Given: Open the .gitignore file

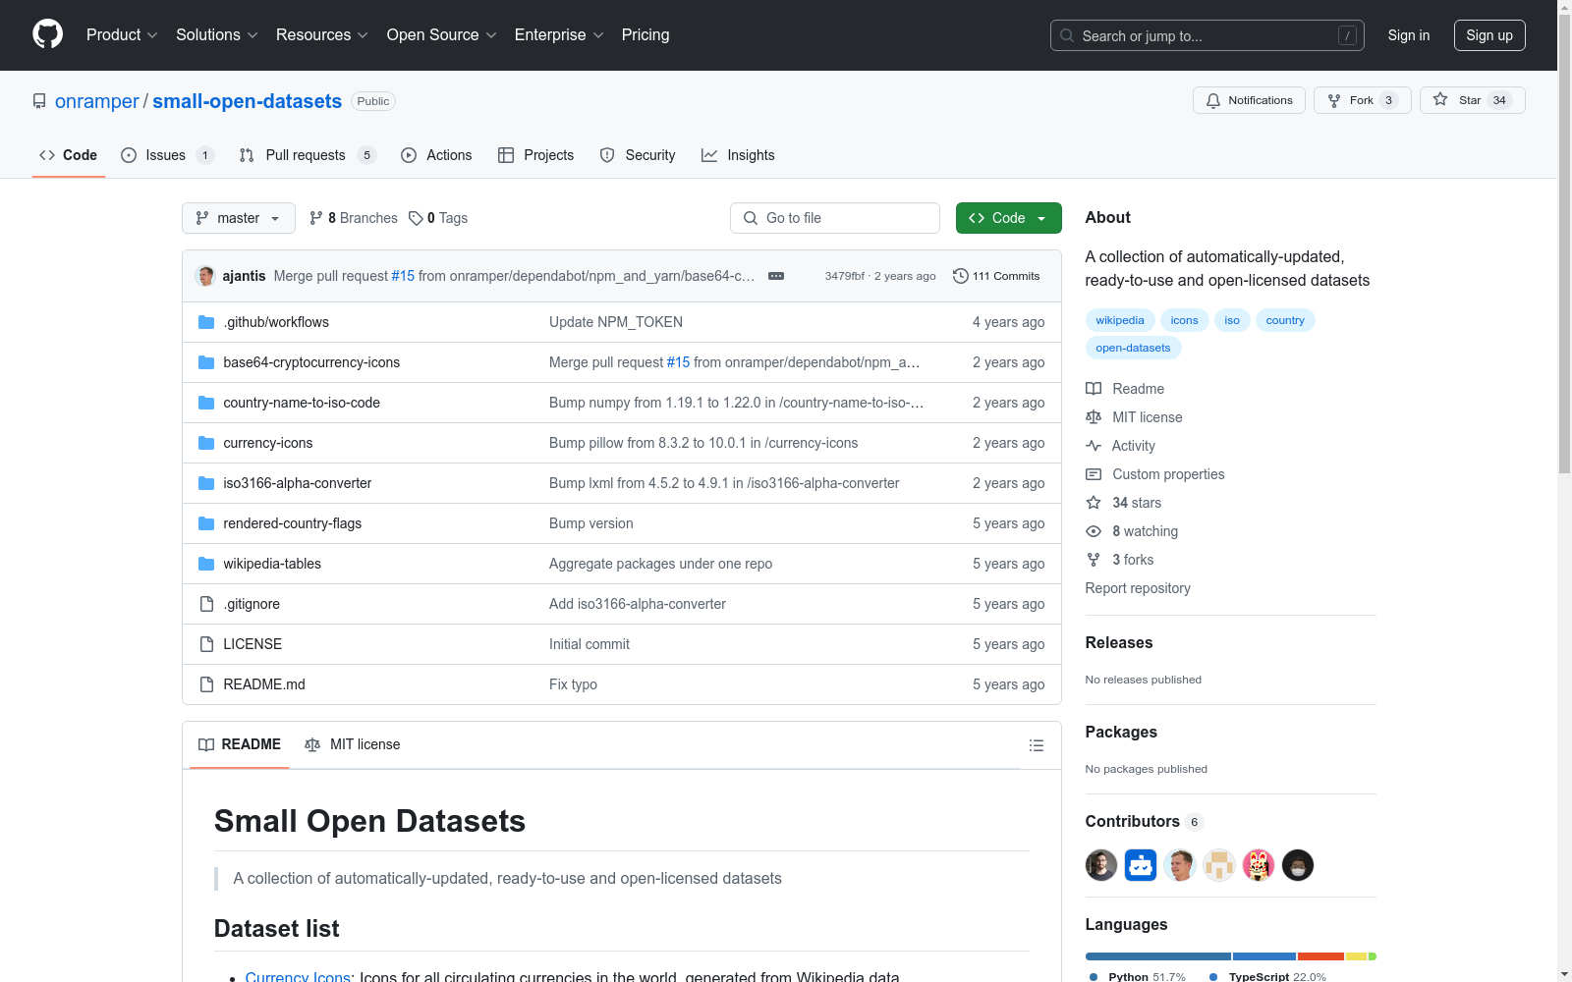Looking at the screenshot, I should click(x=252, y=604).
